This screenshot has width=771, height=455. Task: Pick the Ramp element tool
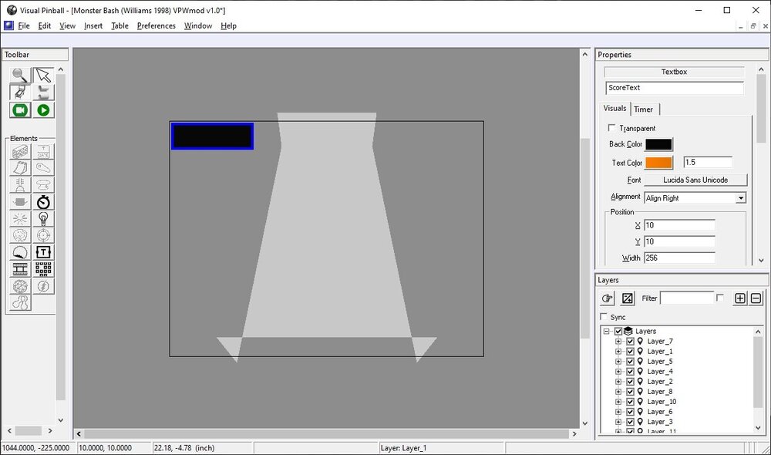click(x=20, y=168)
